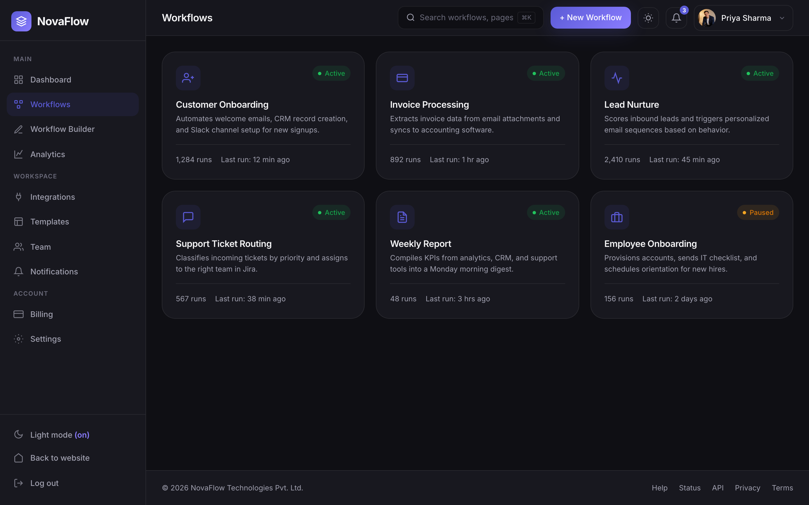The width and height of the screenshot is (809, 505).
Task: Click the '156 runs' text
Action: 619,299
